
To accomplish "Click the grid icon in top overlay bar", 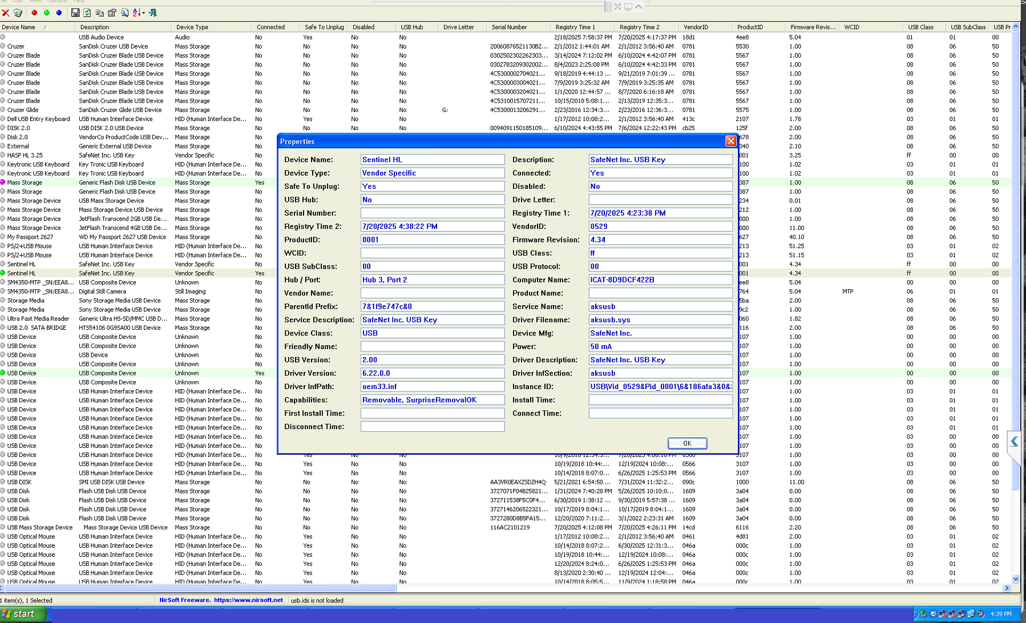I will pyautogui.click(x=608, y=6).
